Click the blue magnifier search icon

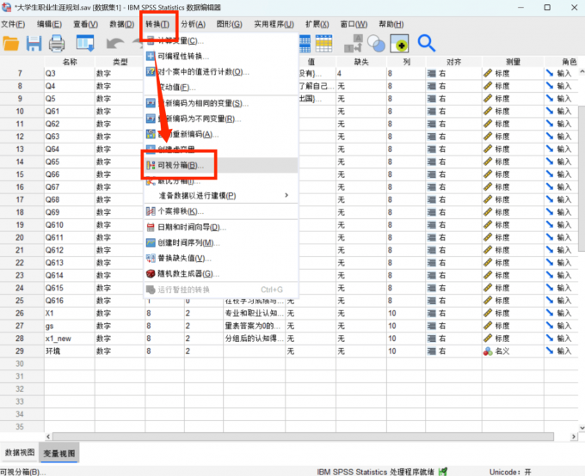click(427, 43)
